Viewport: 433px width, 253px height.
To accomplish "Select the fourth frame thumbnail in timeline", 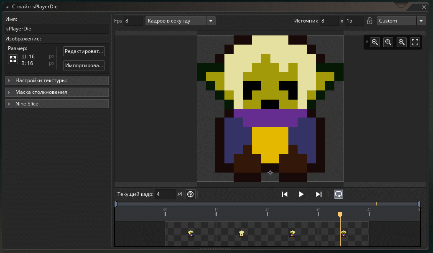I will (x=344, y=234).
